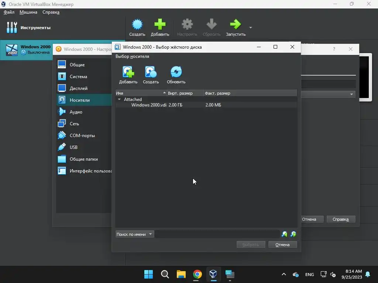378x283 pixels.
Task: Click the green plus Добавить in main toolbar
Action: 160,25
